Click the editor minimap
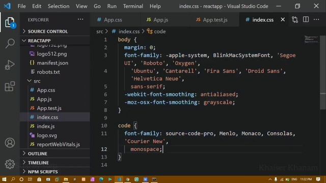The width and height of the screenshot is (326, 183). coord(311,39)
